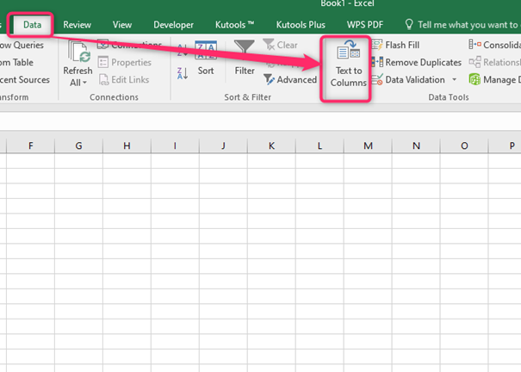Select column F header
The image size is (521, 372).
coord(30,146)
